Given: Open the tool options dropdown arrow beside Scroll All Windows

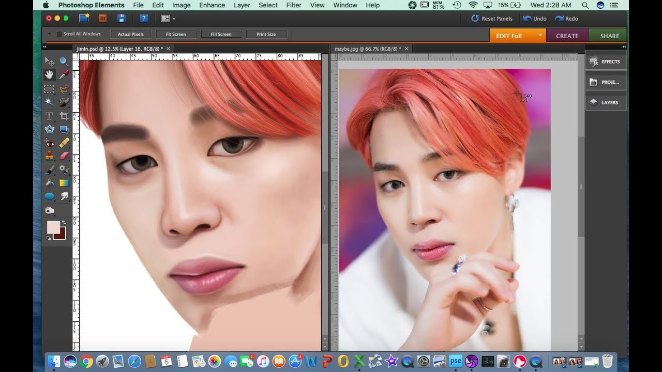Looking at the screenshot, I should click(50, 34).
